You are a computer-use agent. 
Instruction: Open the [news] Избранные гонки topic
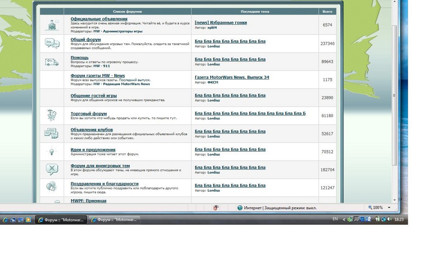pyautogui.click(x=220, y=23)
